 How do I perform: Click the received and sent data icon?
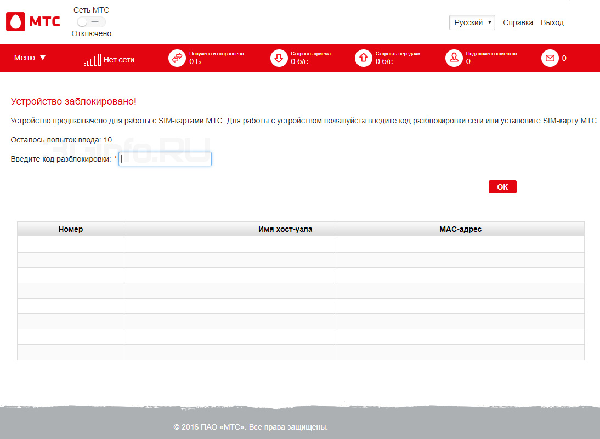point(177,58)
